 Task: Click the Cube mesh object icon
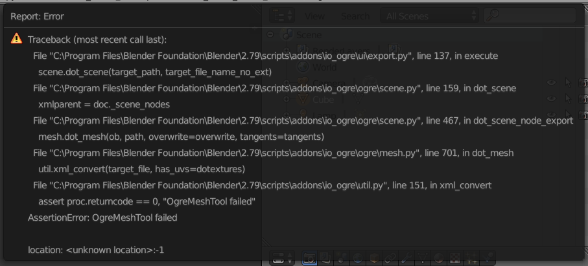[303, 99]
